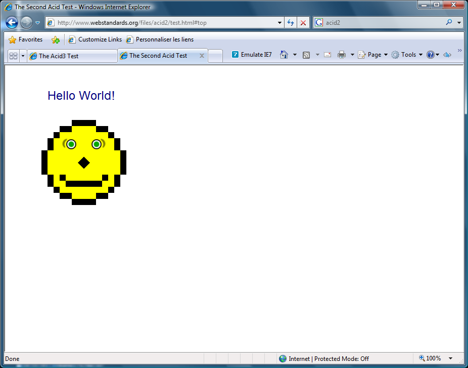The image size is (468, 368).
Task: Toggle the Emulate IE7 button
Action: (x=252, y=55)
